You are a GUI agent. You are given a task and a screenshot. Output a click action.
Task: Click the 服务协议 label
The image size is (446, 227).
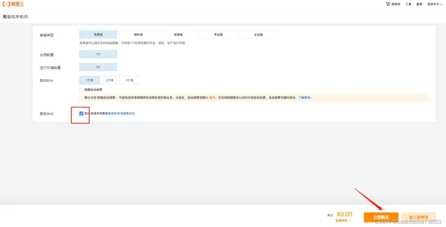click(x=47, y=114)
